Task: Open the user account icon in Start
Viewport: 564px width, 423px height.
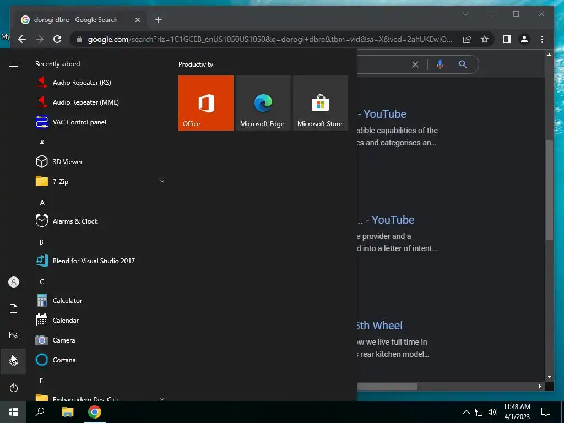Action: pyautogui.click(x=13, y=282)
